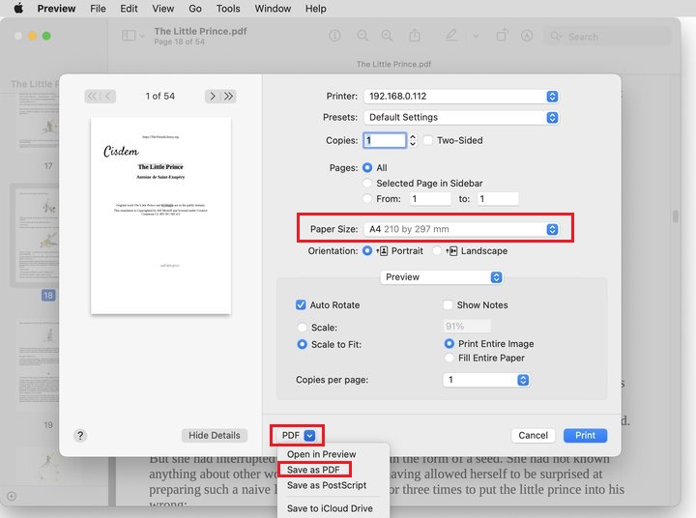Screen dimensions: 696x518
Task: Open the Presets dropdown
Action: pyautogui.click(x=461, y=117)
